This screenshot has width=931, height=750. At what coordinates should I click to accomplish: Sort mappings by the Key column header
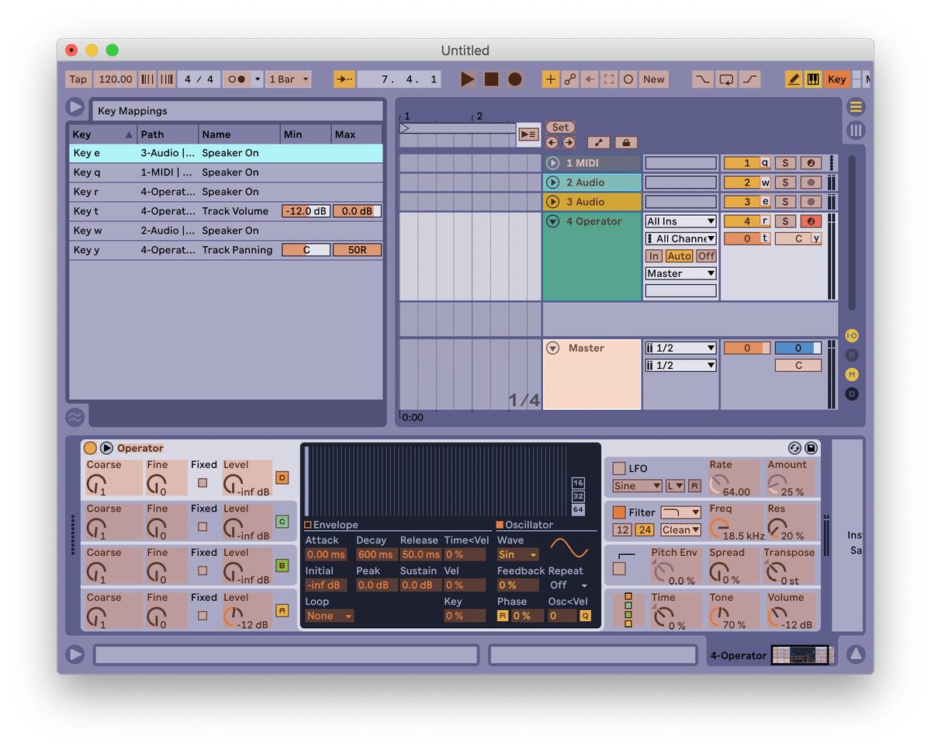point(102,134)
